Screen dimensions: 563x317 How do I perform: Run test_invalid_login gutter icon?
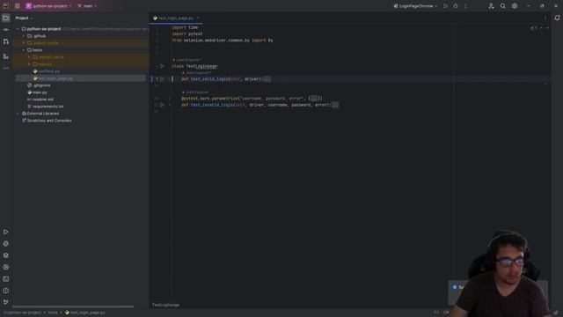pyautogui.click(x=162, y=105)
